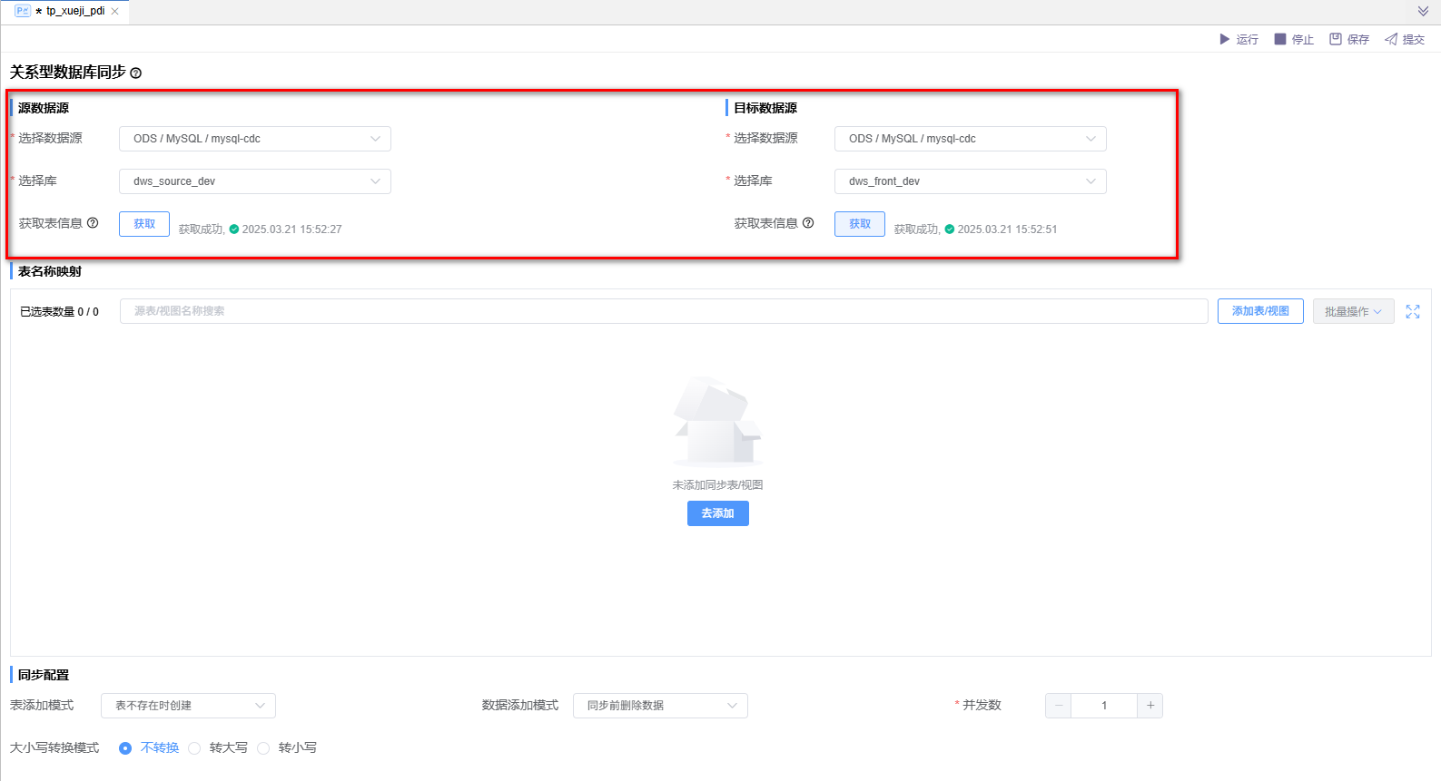Select the 转大写 radio option
Viewport: 1441px width, 781px height.
click(x=194, y=748)
